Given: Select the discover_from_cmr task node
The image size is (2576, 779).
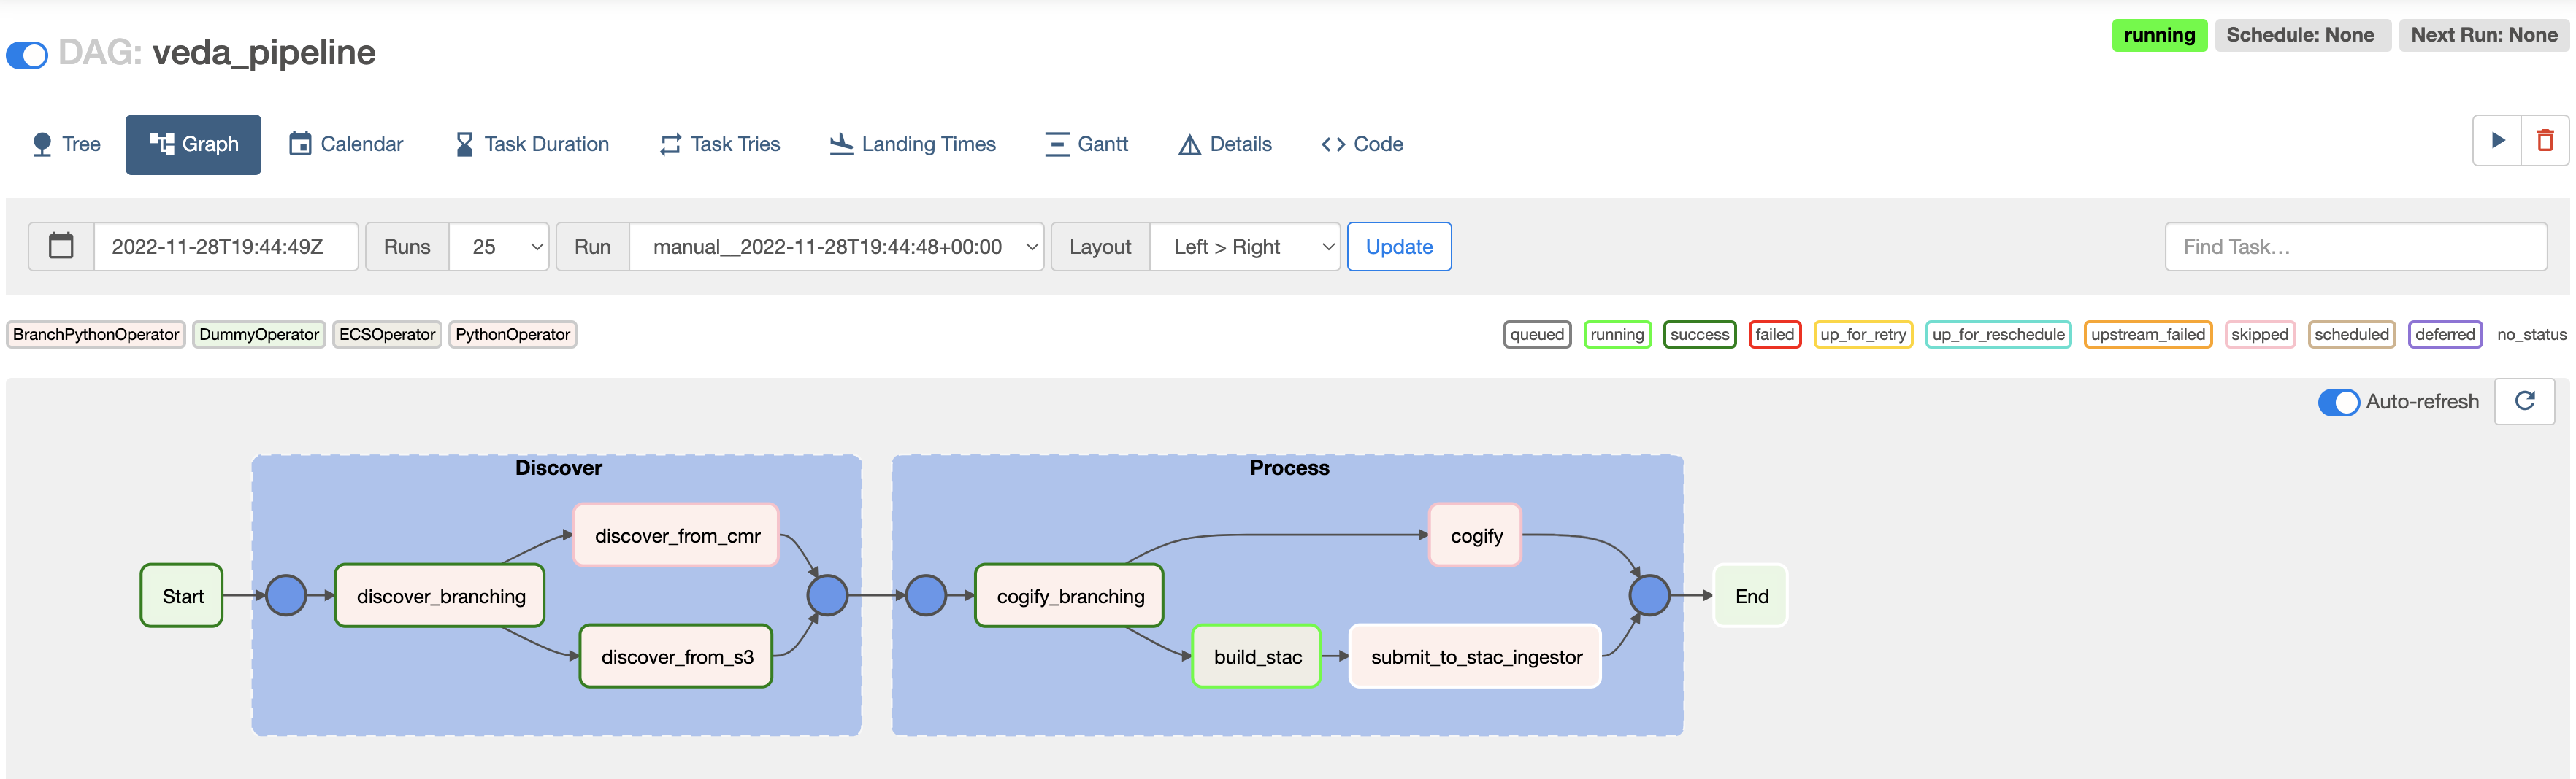Looking at the screenshot, I should point(676,535).
